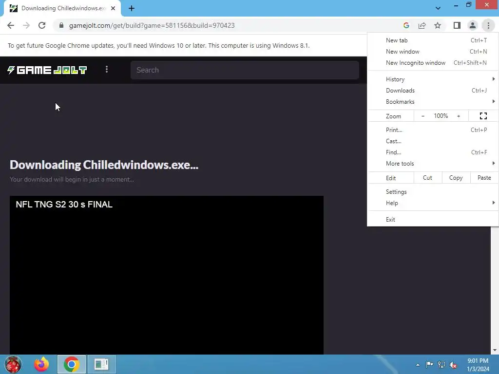Click the browser forward arrow
Viewport: 499px width, 374px height.
coord(26,25)
